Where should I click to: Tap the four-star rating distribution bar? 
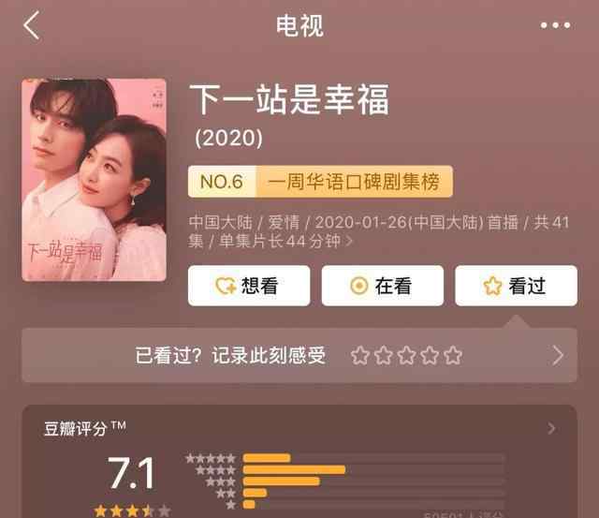pyautogui.click(x=374, y=470)
